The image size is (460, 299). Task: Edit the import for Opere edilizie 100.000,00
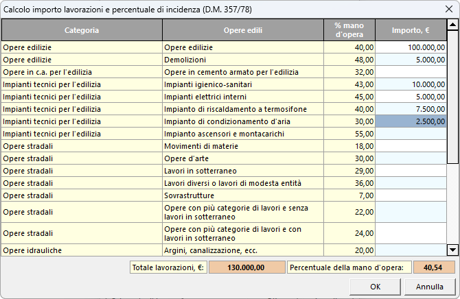coord(411,48)
